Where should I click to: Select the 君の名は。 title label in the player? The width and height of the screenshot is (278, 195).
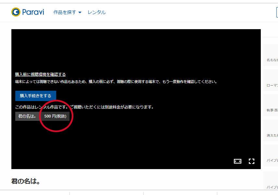[x=27, y=116]
